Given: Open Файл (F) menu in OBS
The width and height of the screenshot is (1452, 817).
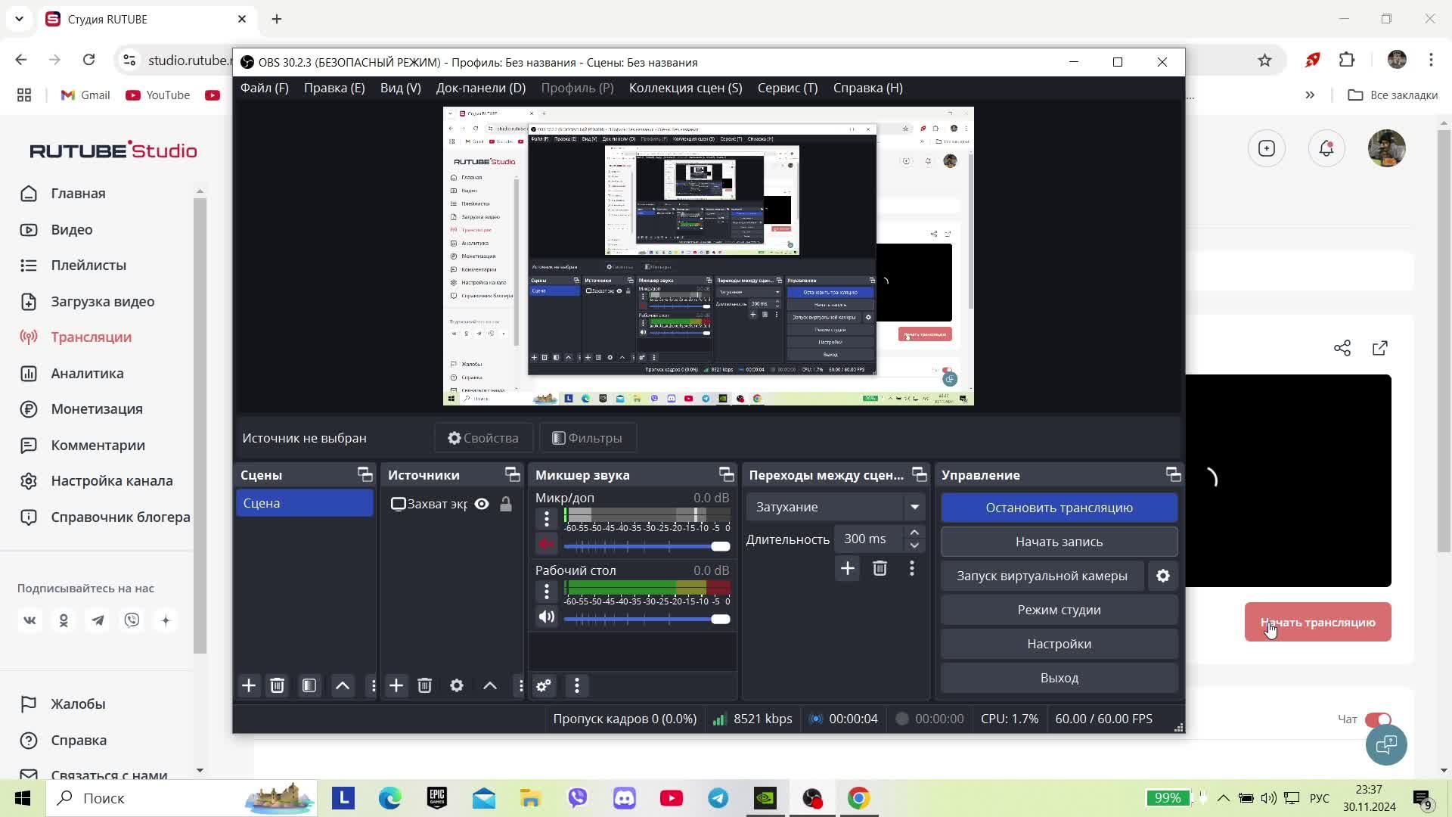Looking at the screenshot, I should point(265,88).
